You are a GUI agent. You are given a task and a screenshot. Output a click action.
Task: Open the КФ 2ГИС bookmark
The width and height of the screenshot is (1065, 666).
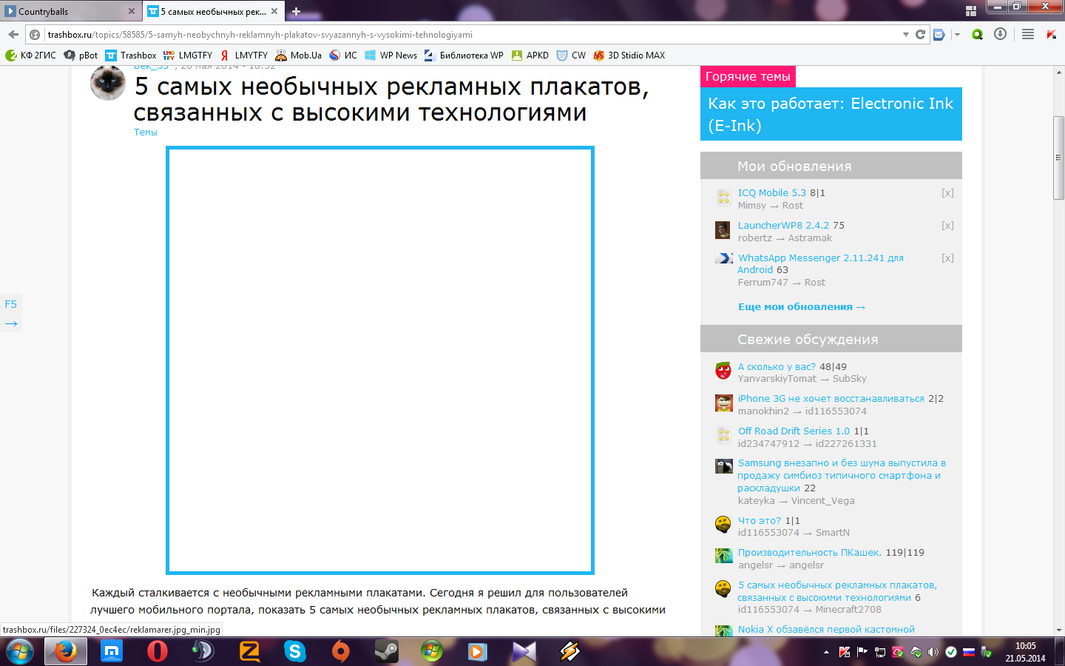click(30, 55)
